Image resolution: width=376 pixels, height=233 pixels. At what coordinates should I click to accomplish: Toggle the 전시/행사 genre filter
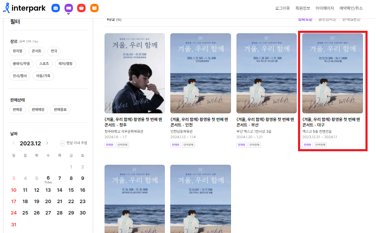[20, 76]
